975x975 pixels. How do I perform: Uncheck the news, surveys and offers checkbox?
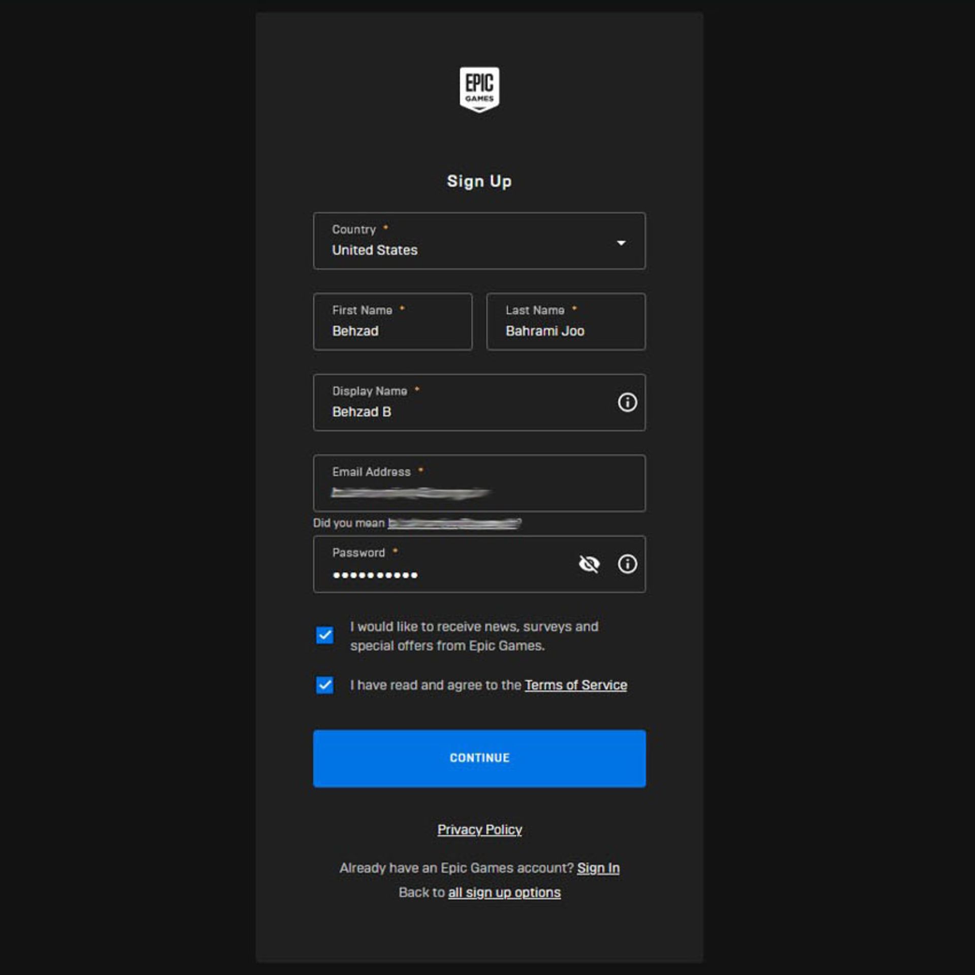pos(325,635)
